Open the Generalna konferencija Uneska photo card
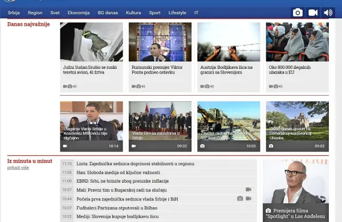Viewport: 342px width, 222px height. tap(298, 126)
